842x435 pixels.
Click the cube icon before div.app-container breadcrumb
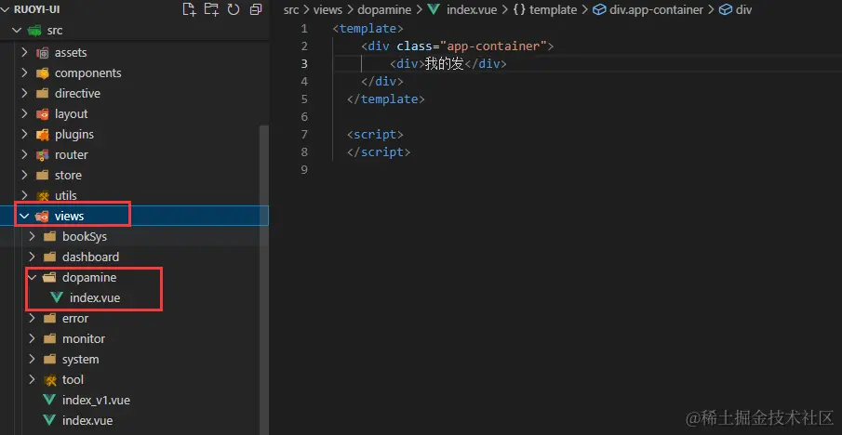[x=599, y=9]
